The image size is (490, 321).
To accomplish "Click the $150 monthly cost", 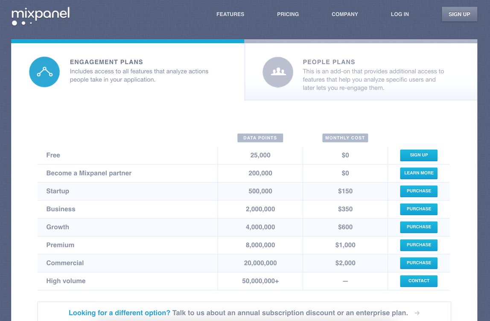I will [x=345, y=191].
